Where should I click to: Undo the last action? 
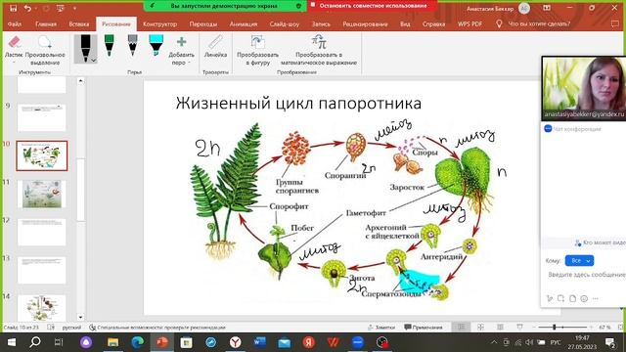[x=27, y=8]
